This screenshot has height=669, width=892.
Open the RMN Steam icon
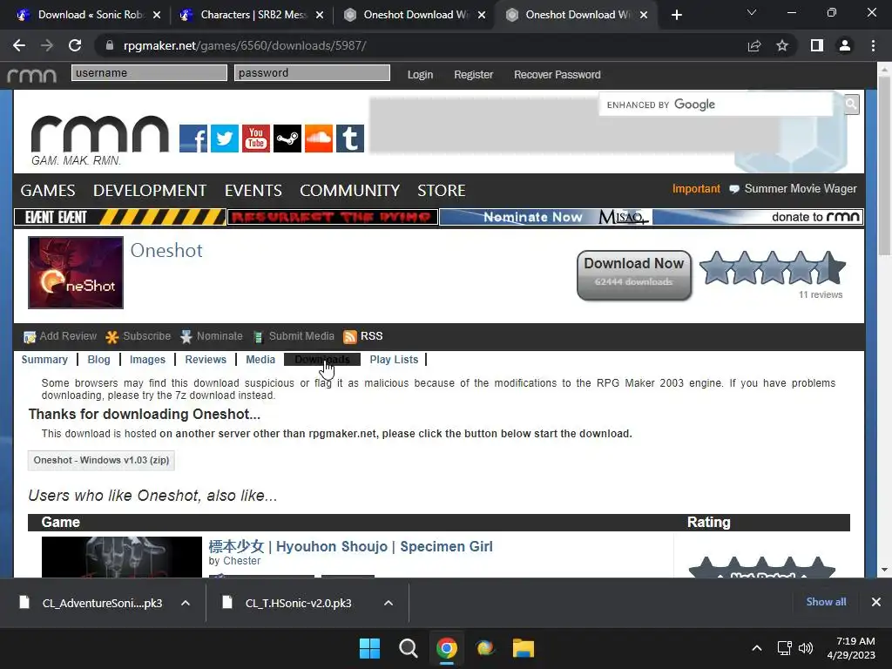coord(287,139)
